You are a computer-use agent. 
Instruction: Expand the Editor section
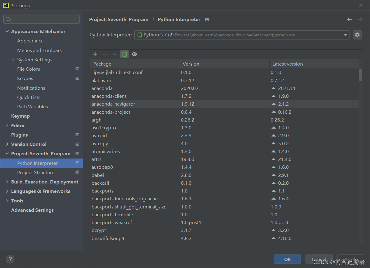pyautogui.click(x=7, y=125)
